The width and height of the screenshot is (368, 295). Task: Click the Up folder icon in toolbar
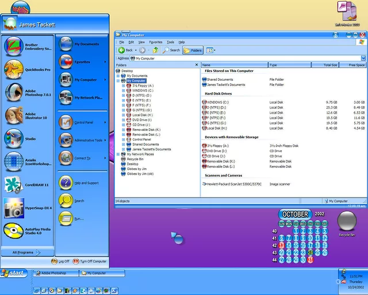point(155,50)
